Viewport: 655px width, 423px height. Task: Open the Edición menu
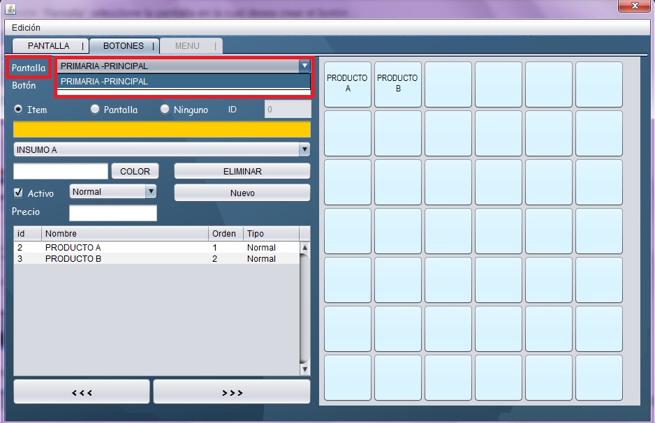(26, 28)
